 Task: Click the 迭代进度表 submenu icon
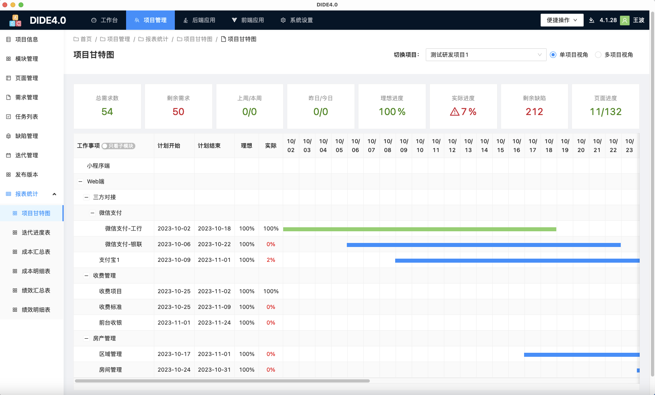[15, 232]
